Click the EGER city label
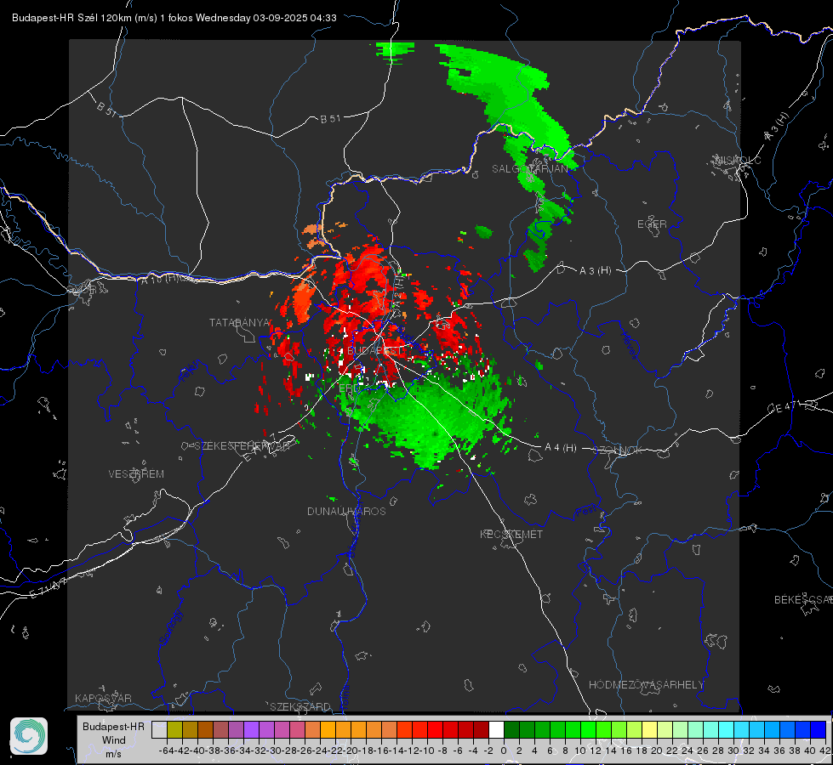 pos(652,224)
